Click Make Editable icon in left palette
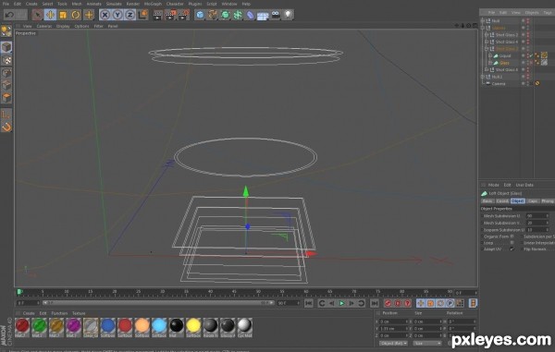This screenshot has width=555, height=352. (x=6, y=31)
